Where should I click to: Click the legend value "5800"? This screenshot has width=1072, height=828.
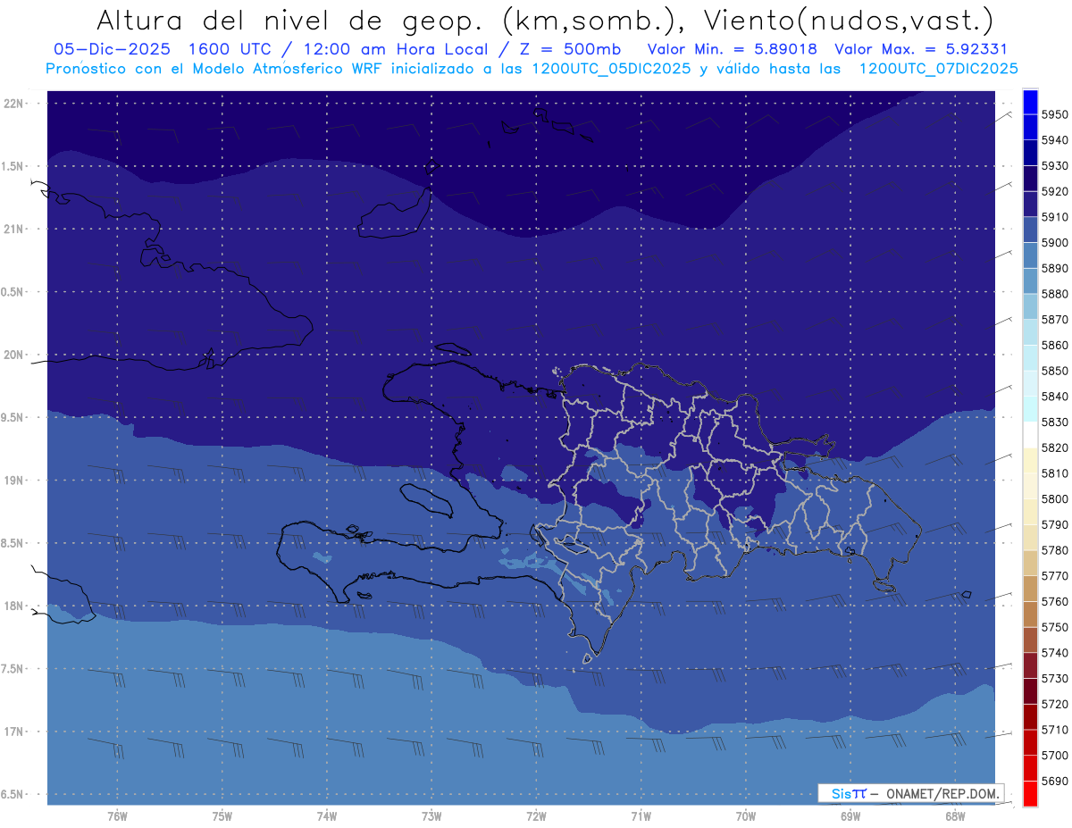point(1054,498)
